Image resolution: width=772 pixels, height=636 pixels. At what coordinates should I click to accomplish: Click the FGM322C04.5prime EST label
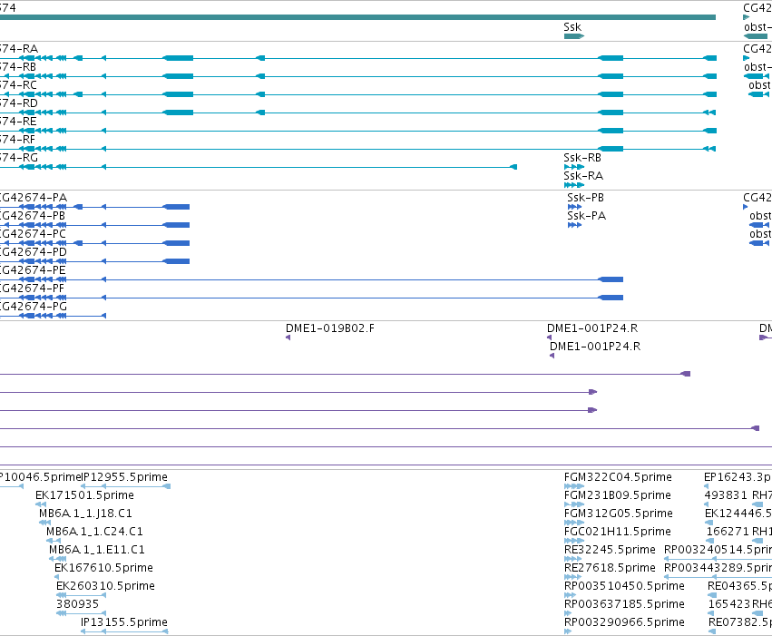point(618,477)
